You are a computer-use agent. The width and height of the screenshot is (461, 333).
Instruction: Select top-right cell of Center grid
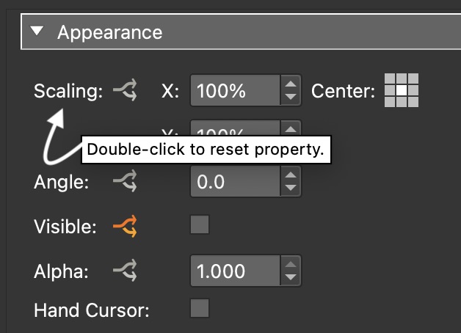(x=413, y=80)
